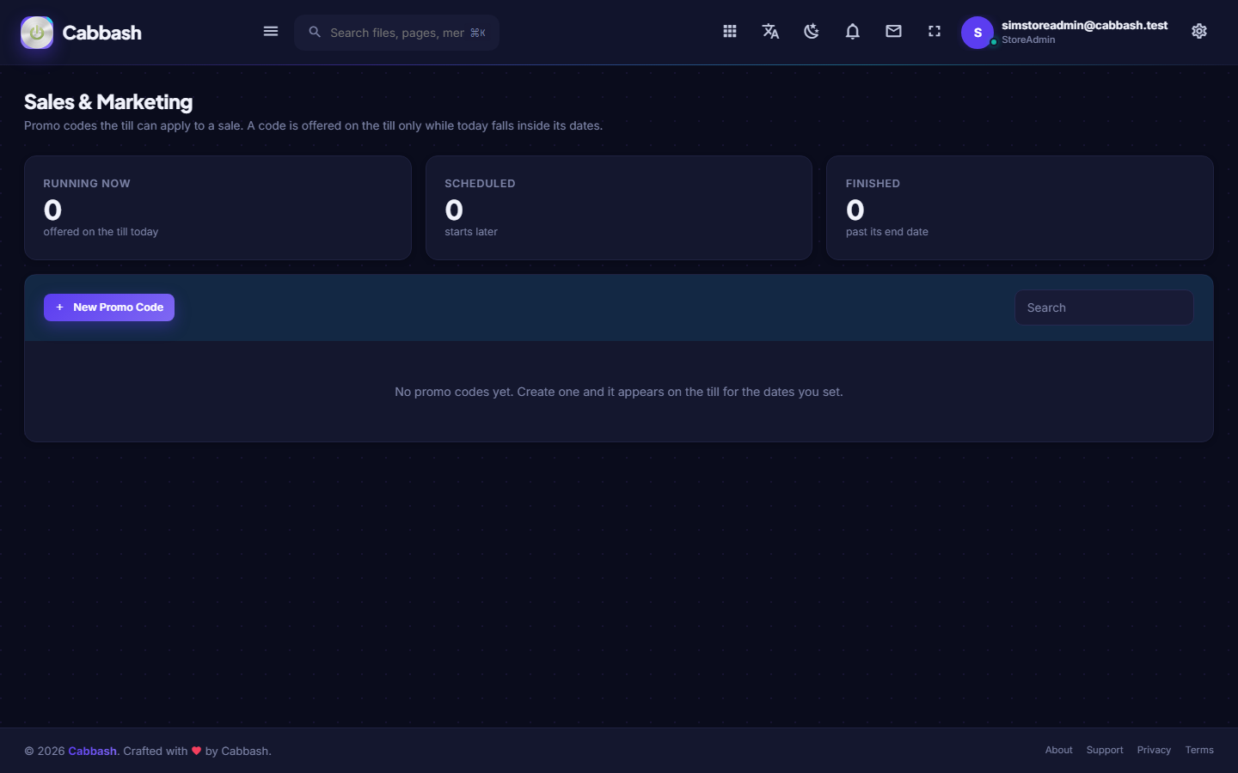The height and width of the screenshot is (773, 1238).
Task: Click the Scheduled stat card
Action: pos(619,208)
